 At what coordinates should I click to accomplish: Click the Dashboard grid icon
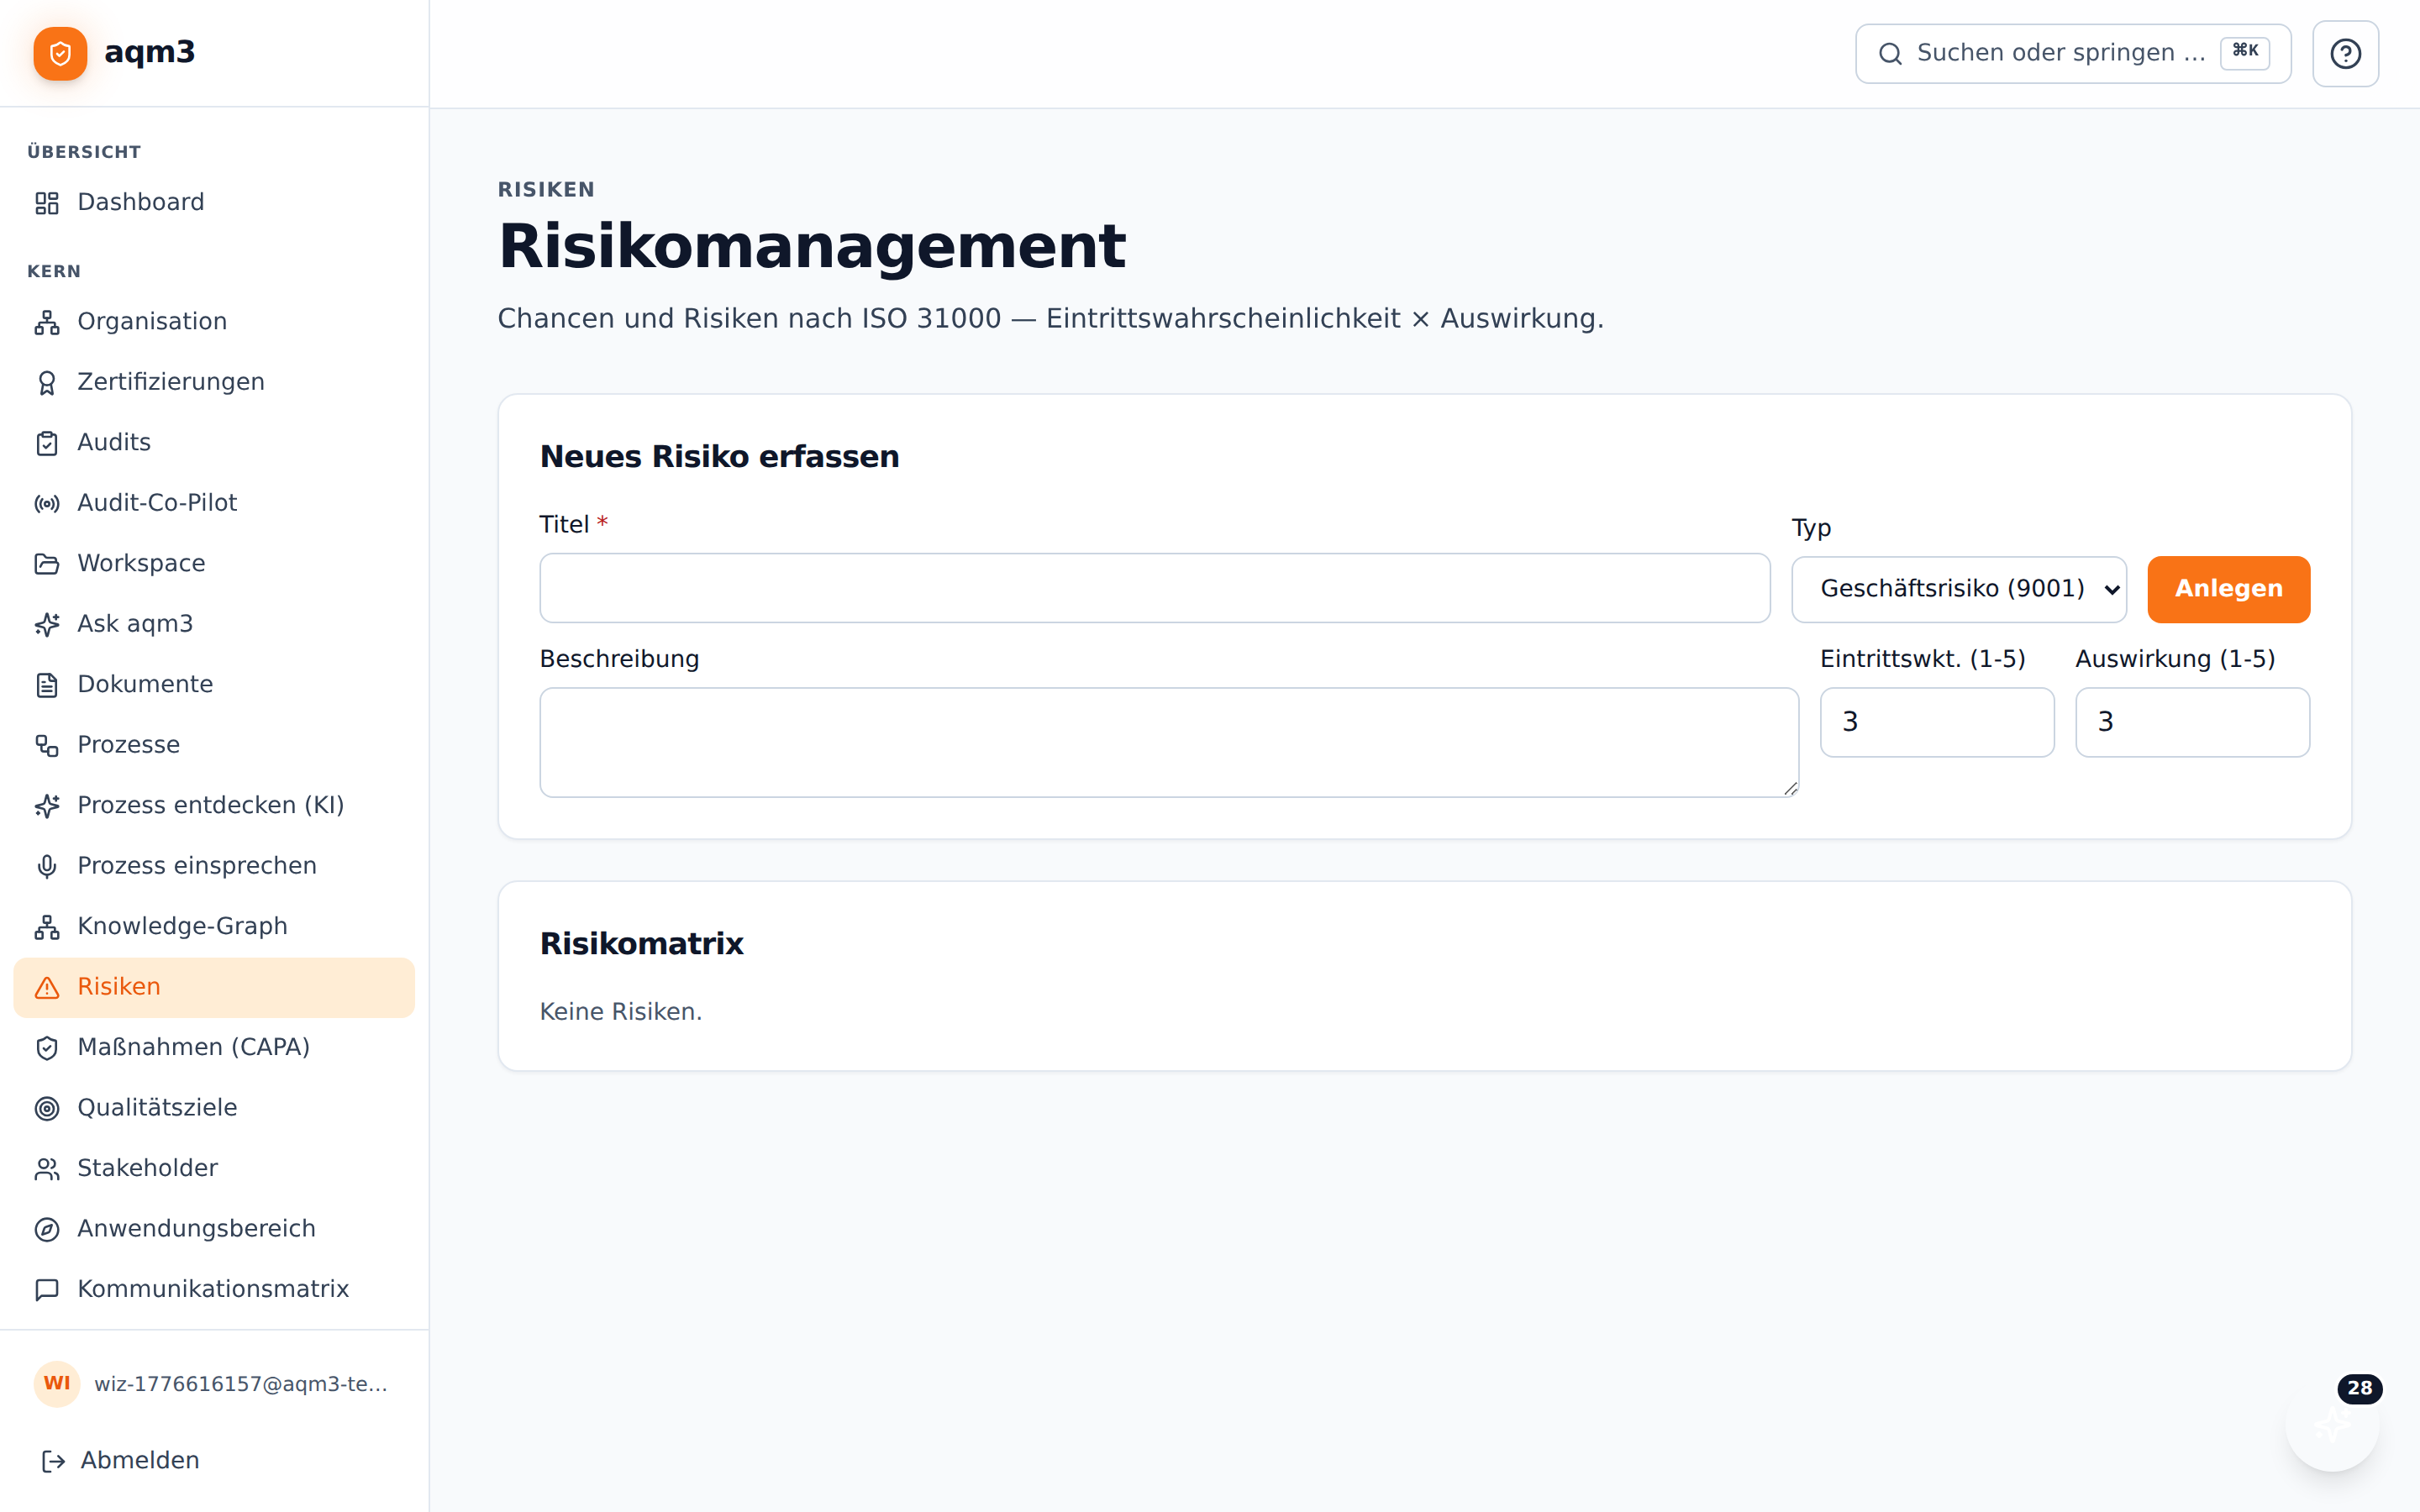point(47,203)
